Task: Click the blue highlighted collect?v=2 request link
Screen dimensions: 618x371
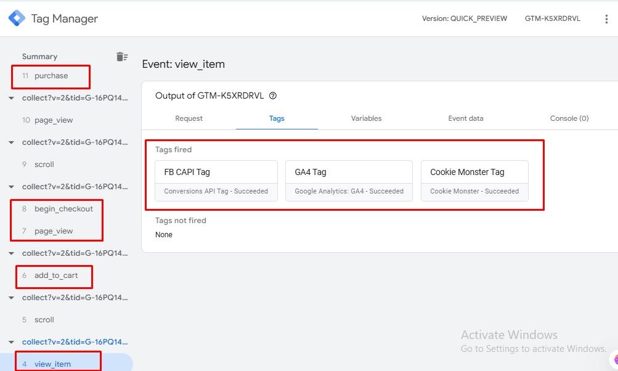Action: pyautogui.click(x=75, y=342)
